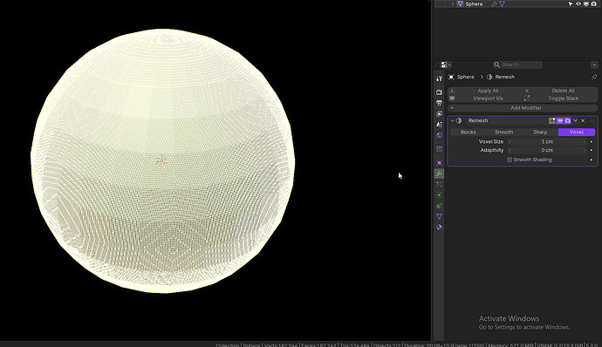Open the Object properties tab
This screenshot has width=602, height=347.
[x=439, y=163]
